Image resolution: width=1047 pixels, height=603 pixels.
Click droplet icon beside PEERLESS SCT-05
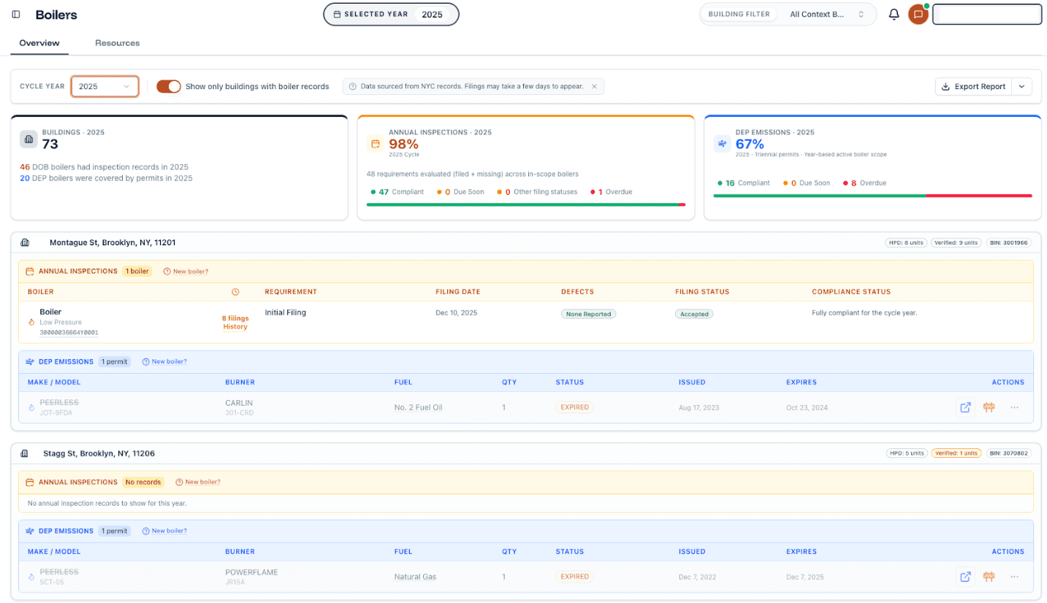click(x=31, y=577)
